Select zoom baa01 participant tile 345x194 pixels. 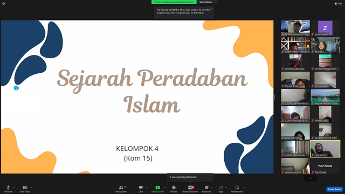325,28
